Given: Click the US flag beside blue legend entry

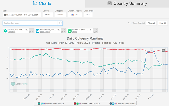Looking at the screenshot, I should click(116, 103).
